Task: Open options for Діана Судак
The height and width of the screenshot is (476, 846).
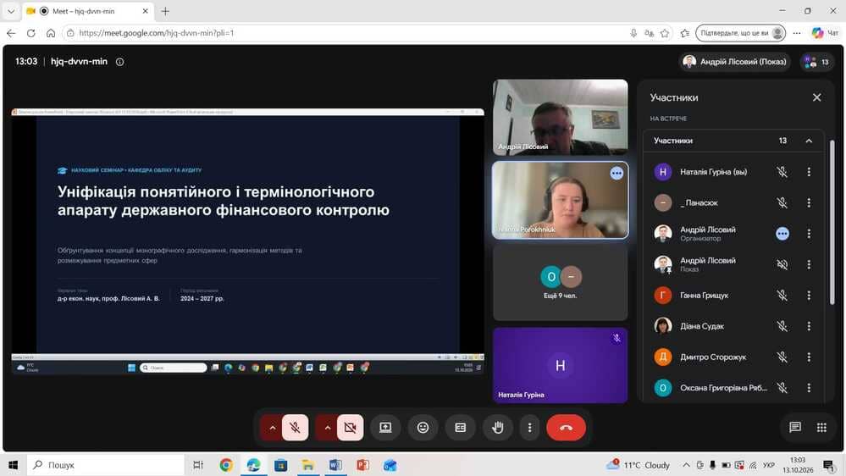Action: click(809, 326)
